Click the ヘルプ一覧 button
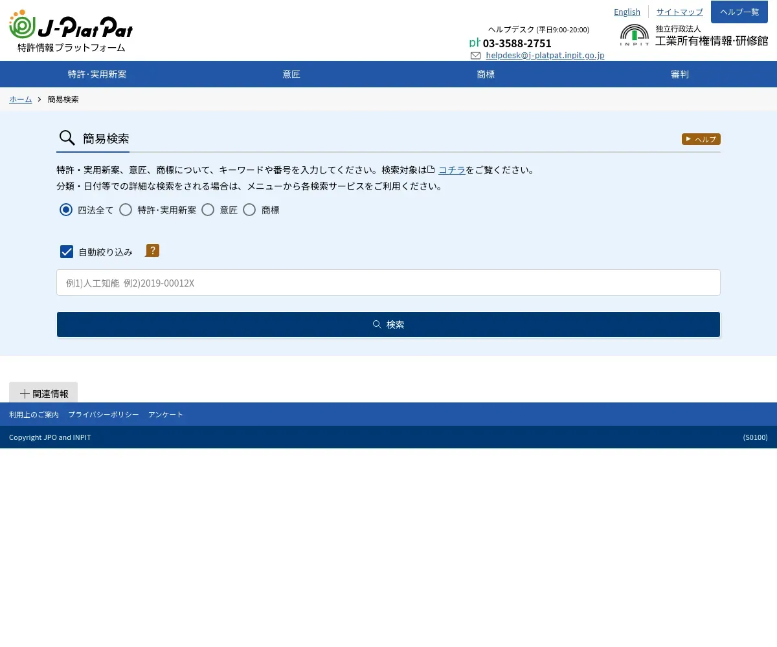777x647 pixels. [x=739, y=12]
